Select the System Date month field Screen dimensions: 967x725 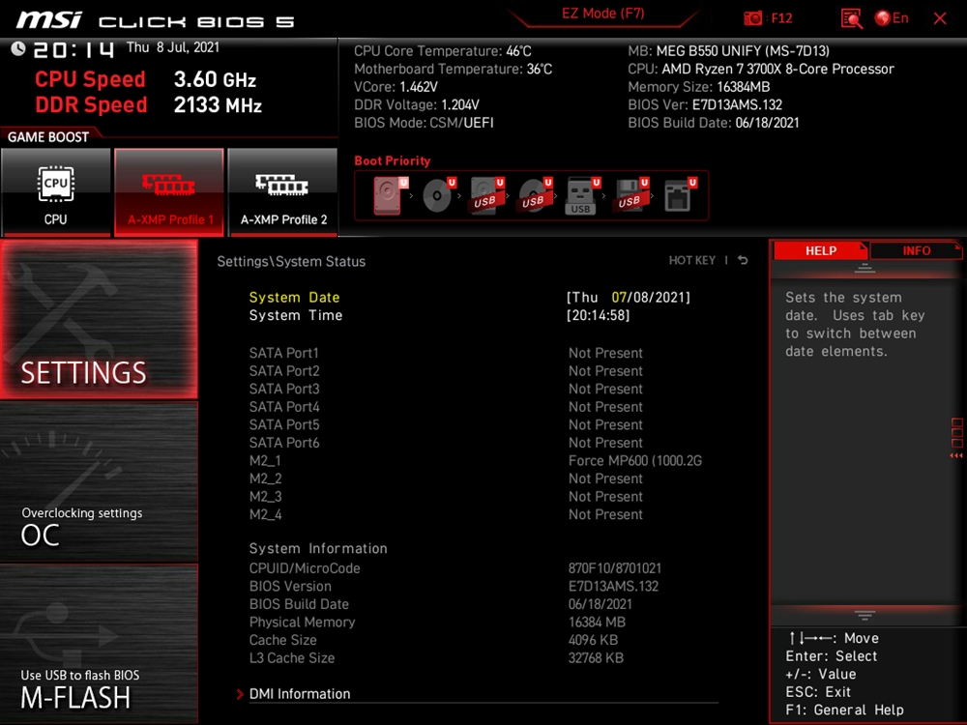(x=619, y=297)
